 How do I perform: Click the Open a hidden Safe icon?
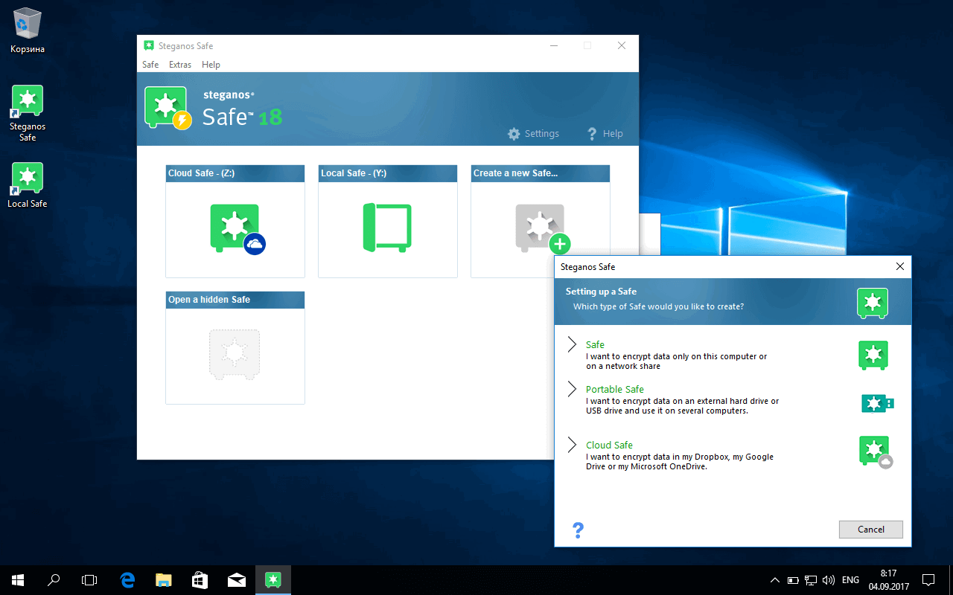235,355
